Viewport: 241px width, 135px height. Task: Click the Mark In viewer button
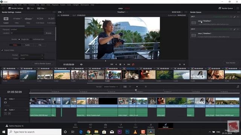[180, 64]
